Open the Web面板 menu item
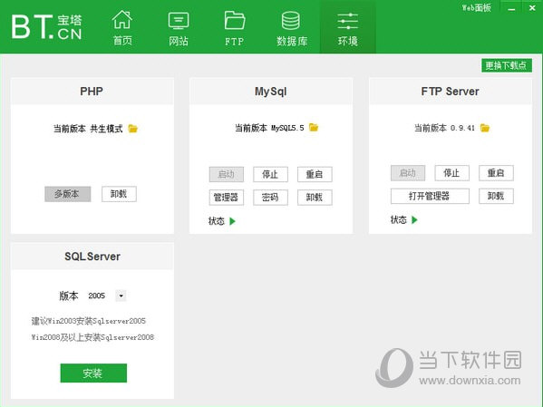This screenshot has height=407, width=543. (477, 7)
